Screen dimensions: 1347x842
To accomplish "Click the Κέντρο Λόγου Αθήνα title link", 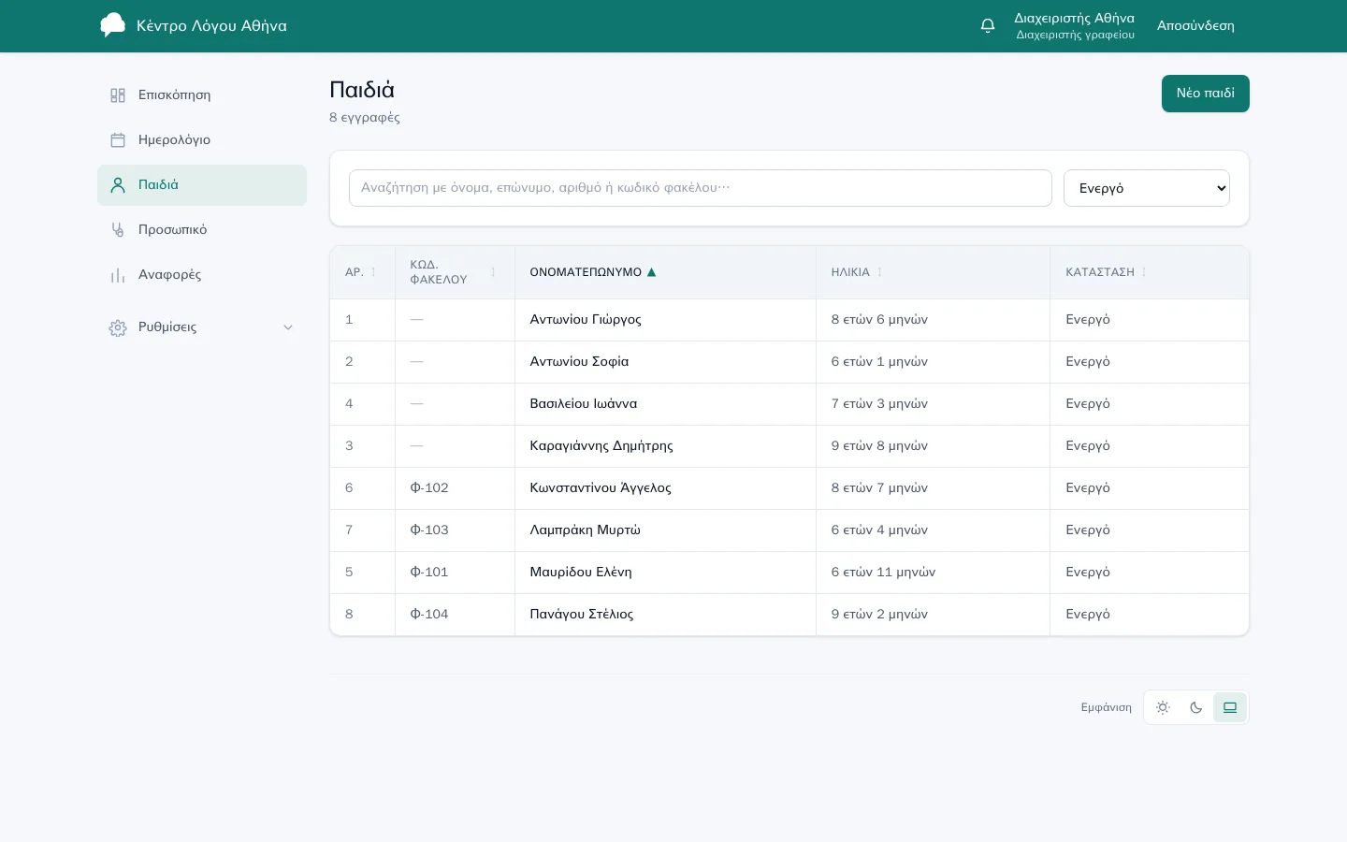I will tap(211, 26).
